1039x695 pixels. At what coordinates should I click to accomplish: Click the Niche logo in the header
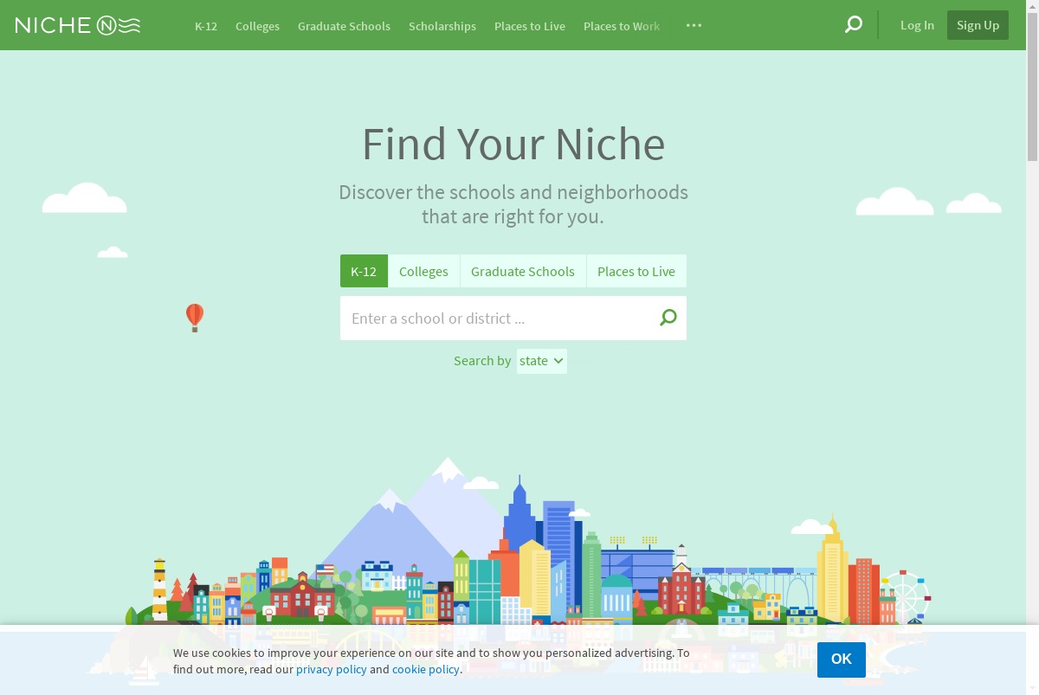click(x=78, y=25)
